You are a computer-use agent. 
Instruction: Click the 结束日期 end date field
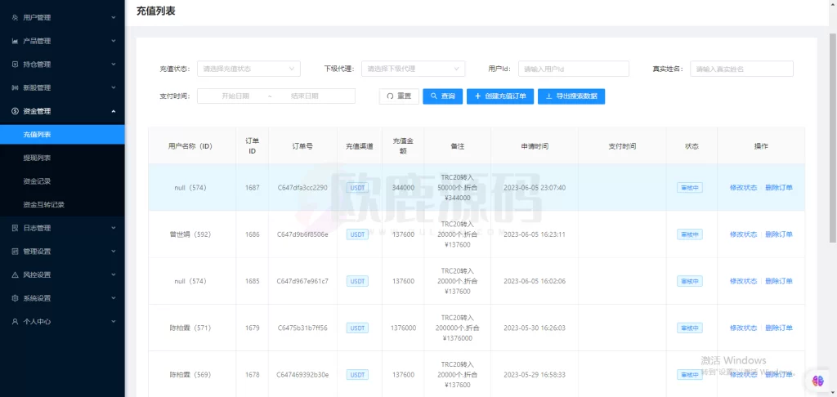pyautogui.click(x=304, y=96)
